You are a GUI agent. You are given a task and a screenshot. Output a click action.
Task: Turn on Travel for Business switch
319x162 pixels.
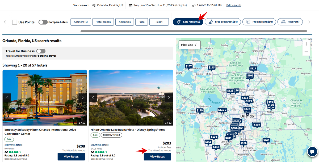pyautogui.click(x=41, y=51)
